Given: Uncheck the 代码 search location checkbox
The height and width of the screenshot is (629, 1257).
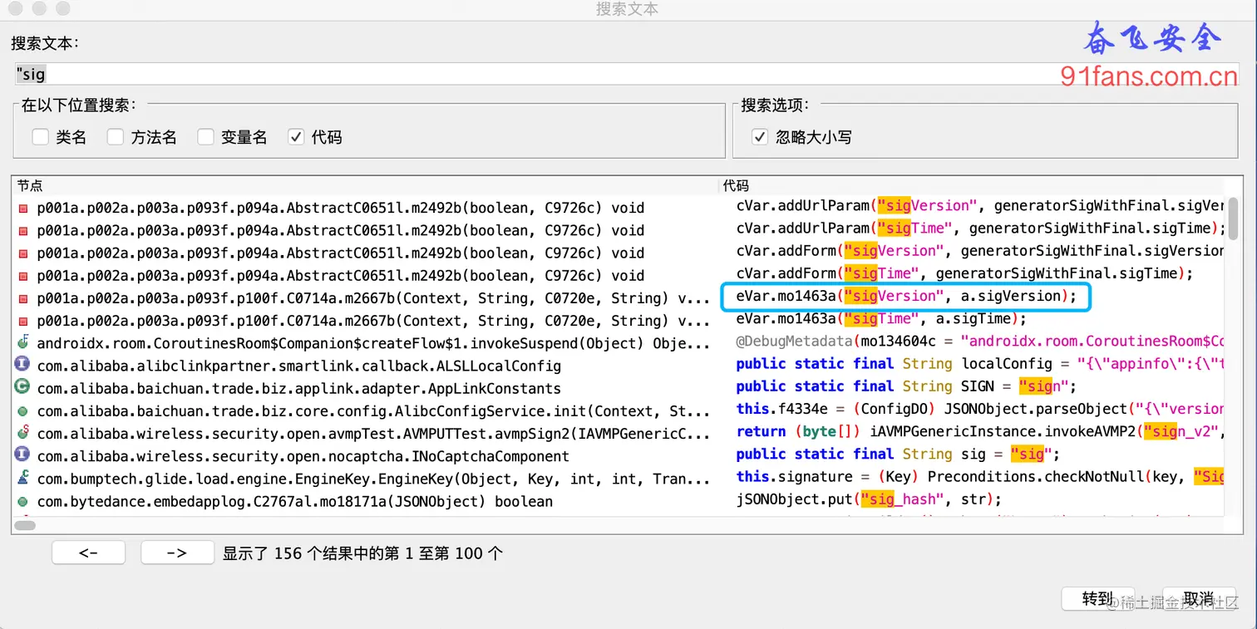Looking at the screenshot, I should [x=296, y=137].
